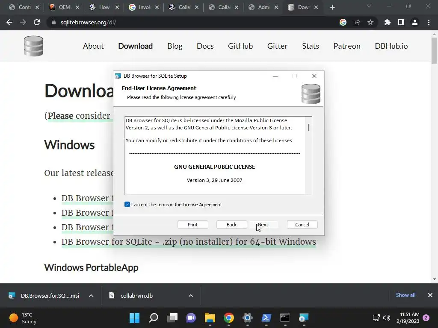The height and width of the screenshot is (328, 438).
Task: Click the Google icon in address bar
Action: [x=343, y=22]
